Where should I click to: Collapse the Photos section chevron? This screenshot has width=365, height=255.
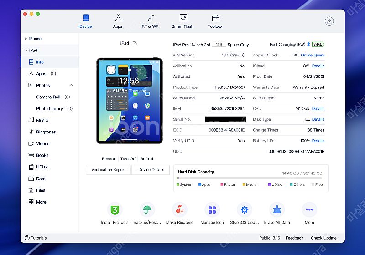tap(72, 85)
